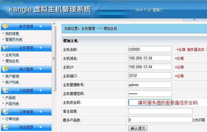Select the 主机端口 field showing 3312
Image resolution: width=207 pixels, height=132 pixels.
(150, 76)
